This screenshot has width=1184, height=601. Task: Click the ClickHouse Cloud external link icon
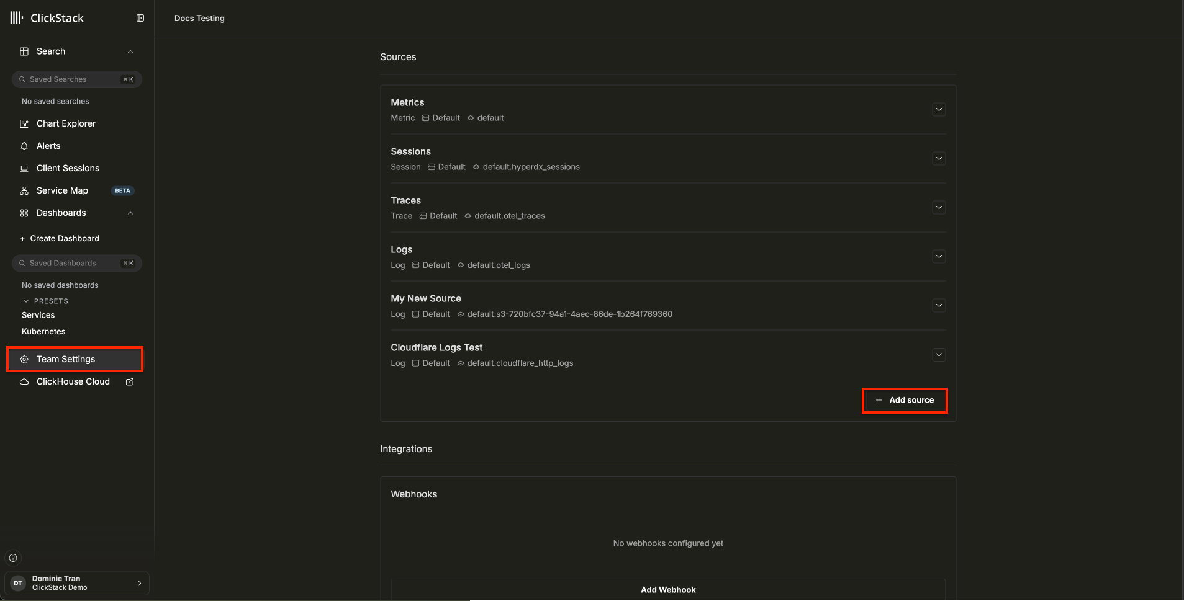pos(130,381)
